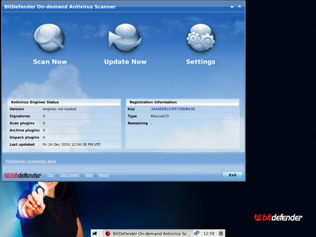316x237 pixels.
Task: Open the BitDefender Knowledge Base link
Action: pyautogui.click(x=31, y=161)
